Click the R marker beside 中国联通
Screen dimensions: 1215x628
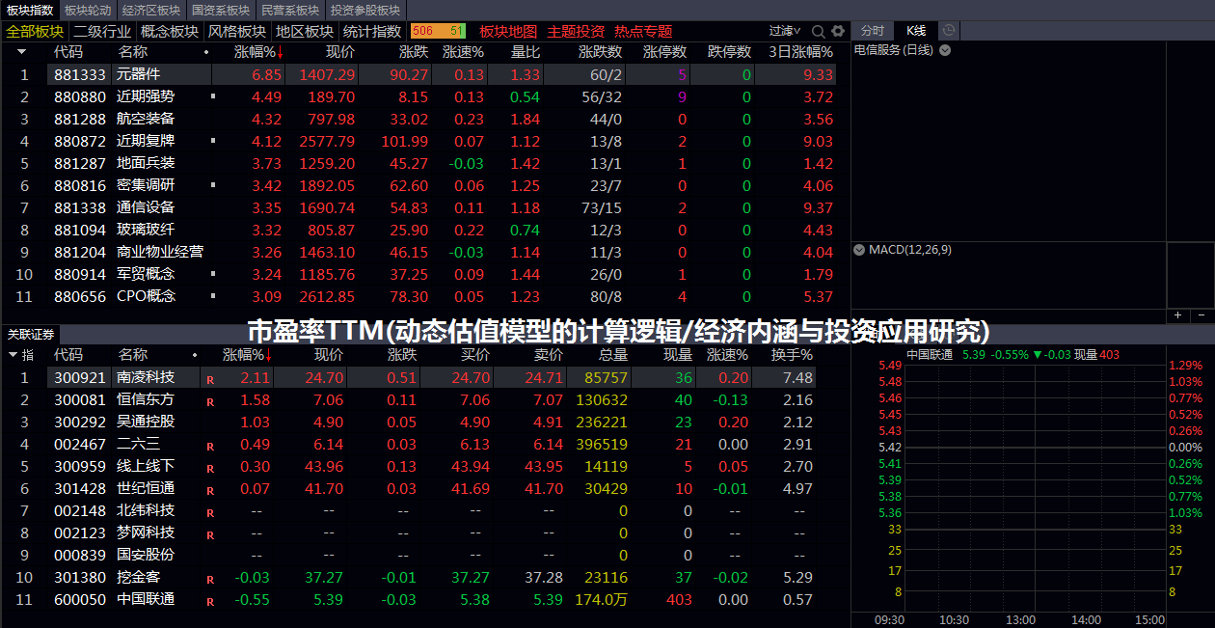[x=210, y=601]
